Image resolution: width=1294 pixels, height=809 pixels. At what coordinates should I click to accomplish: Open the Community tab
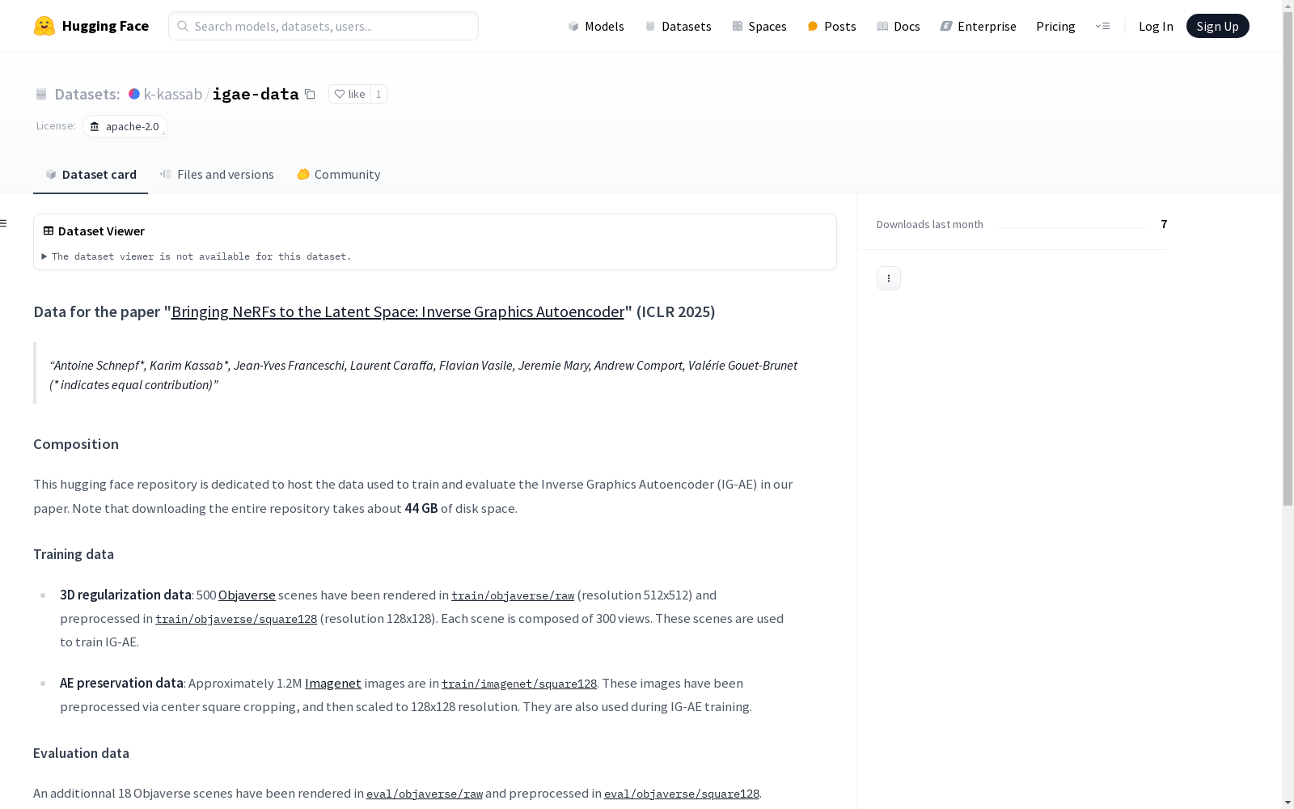(x=338, y=175)
